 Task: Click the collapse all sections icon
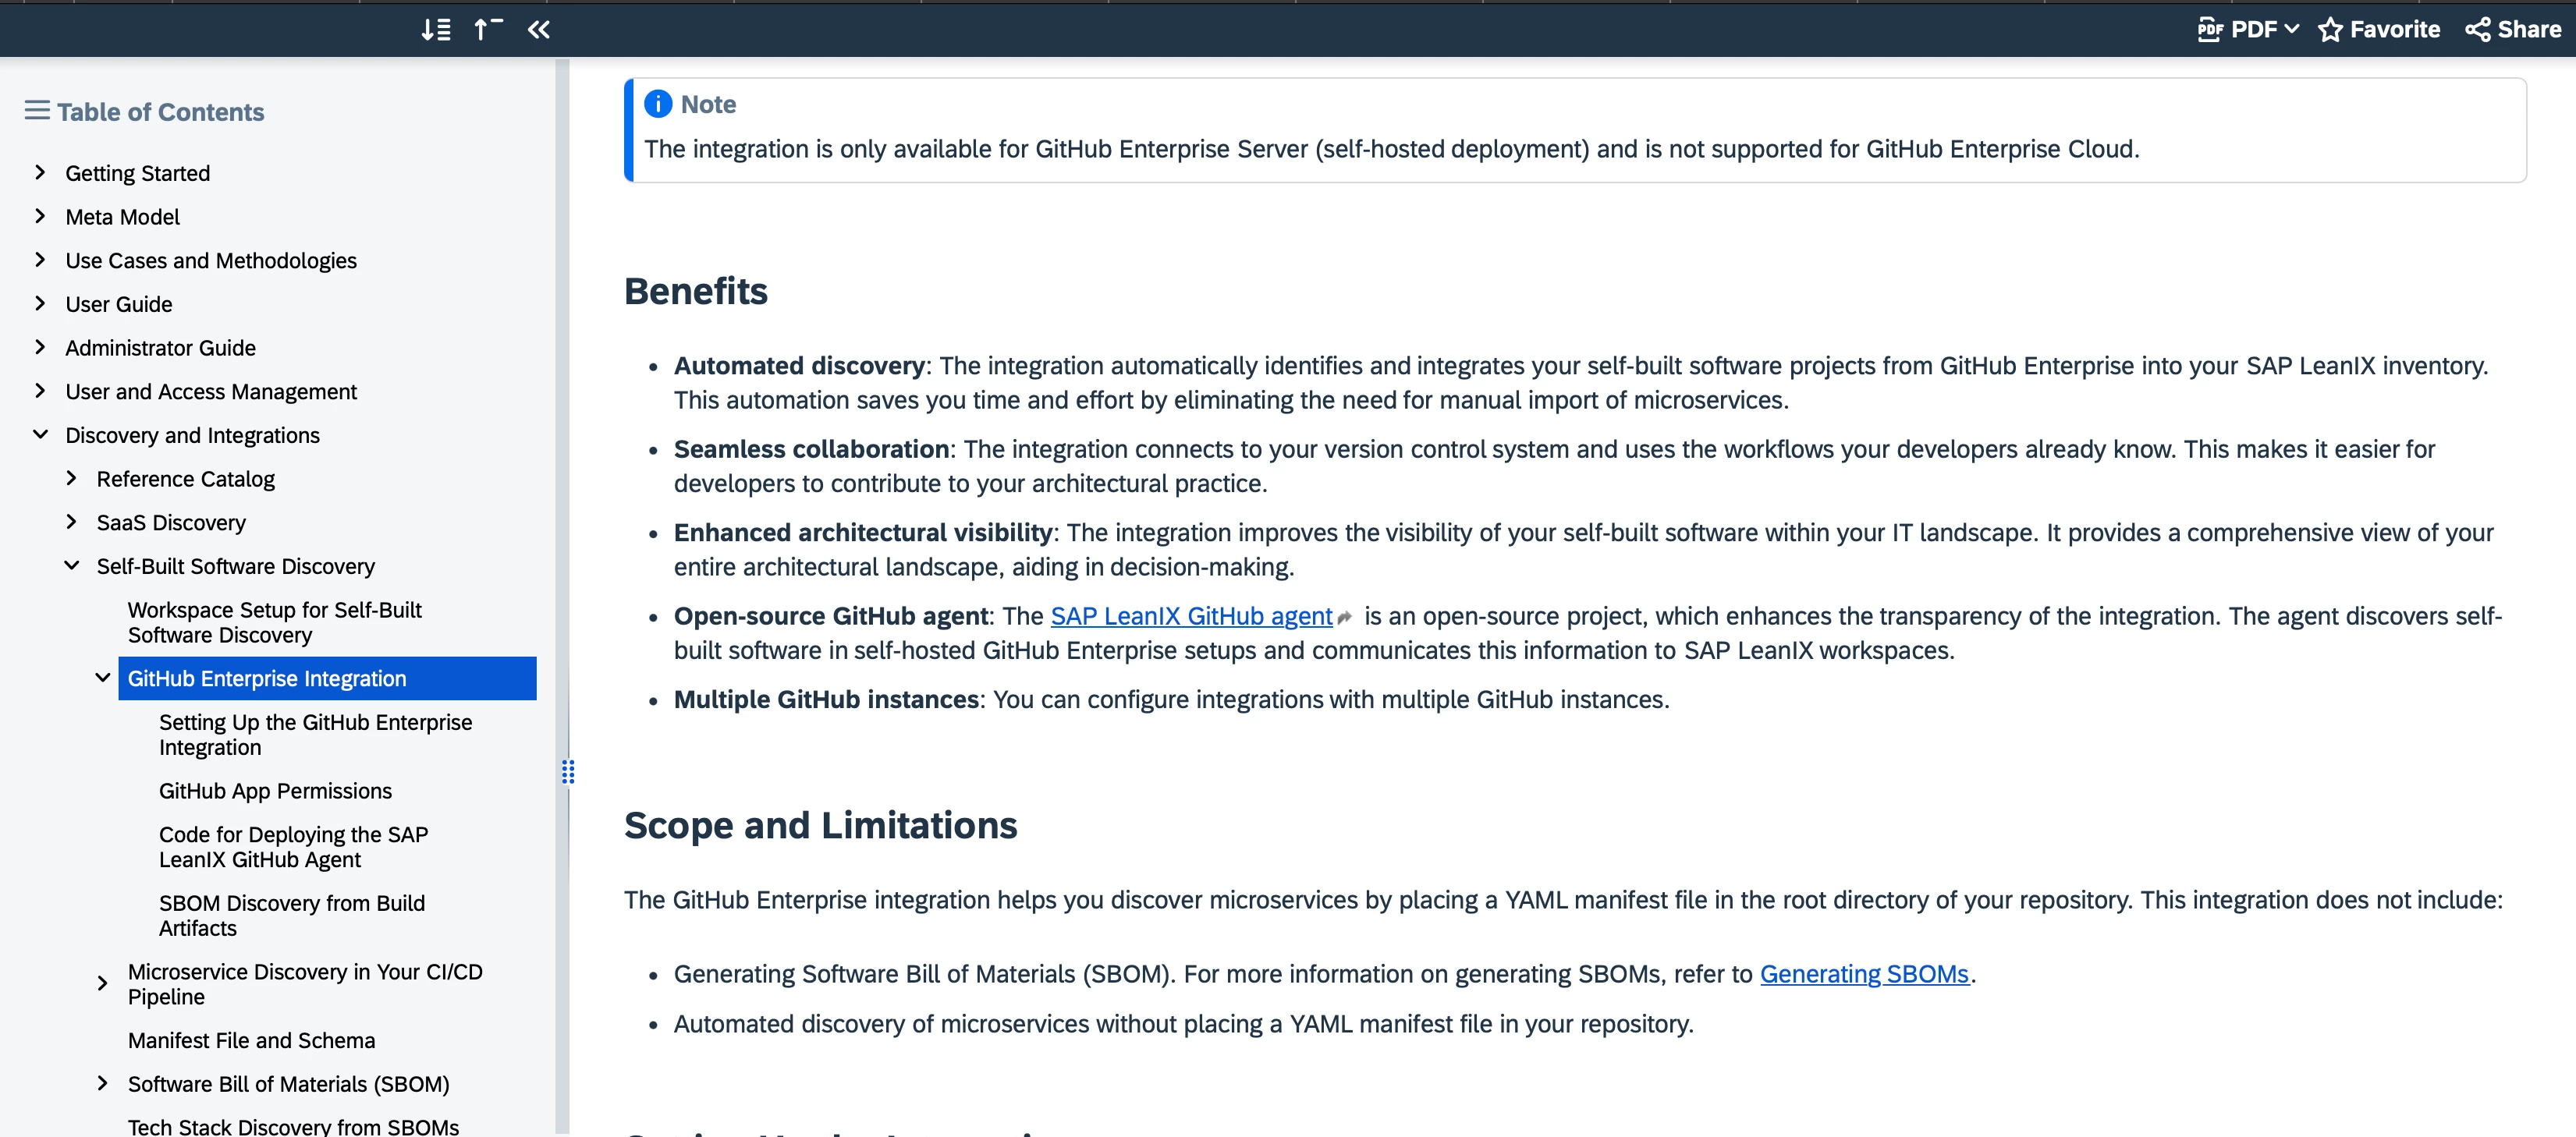pyautogui.click(x=487, y=29)
